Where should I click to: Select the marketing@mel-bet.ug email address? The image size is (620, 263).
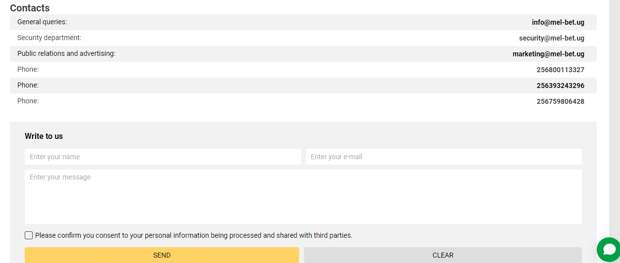pyautogui.click(x=548, y=54)
